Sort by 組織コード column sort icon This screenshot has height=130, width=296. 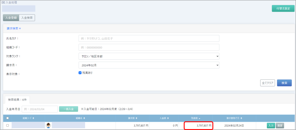(34, 118)
